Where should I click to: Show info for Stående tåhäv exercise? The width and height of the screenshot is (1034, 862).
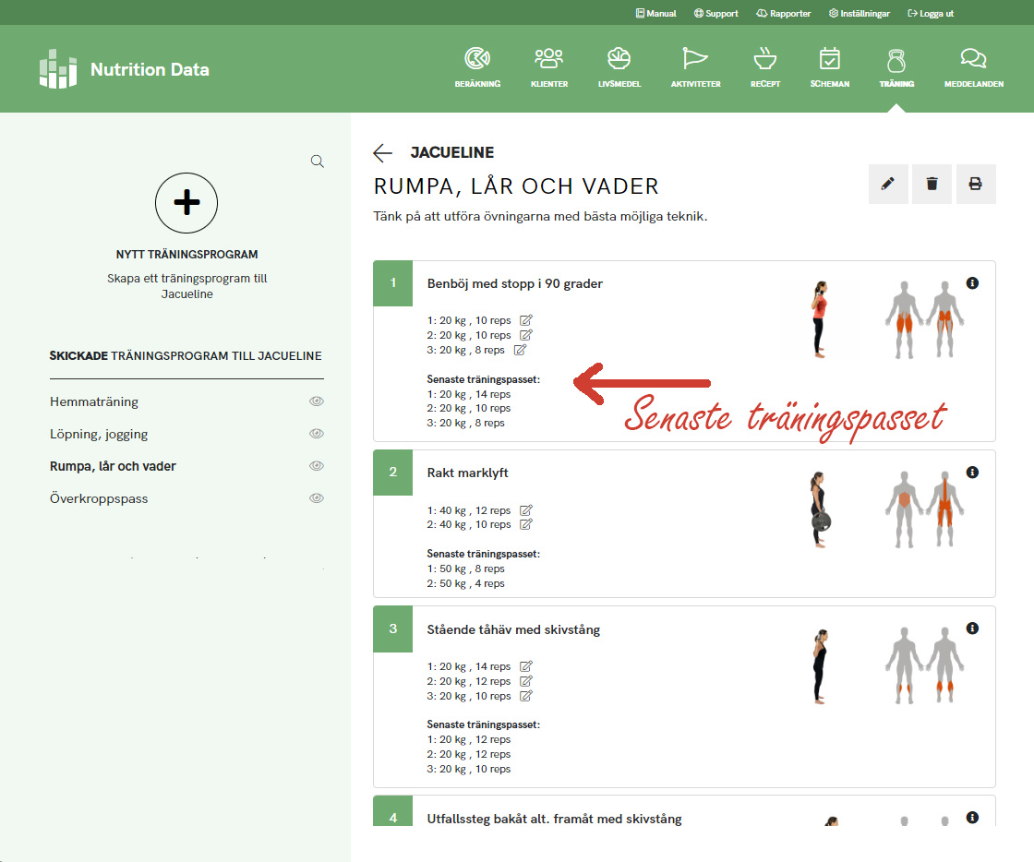pyautogui.click(x=972, y=629)
